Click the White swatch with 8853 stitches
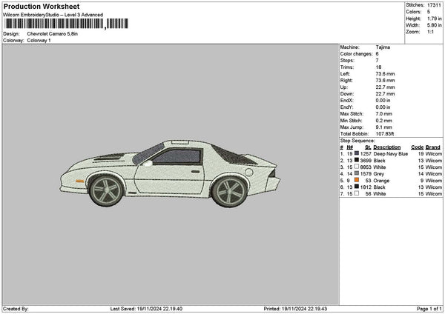This screenshot has width=445, height=314. (x=357, y=167)
